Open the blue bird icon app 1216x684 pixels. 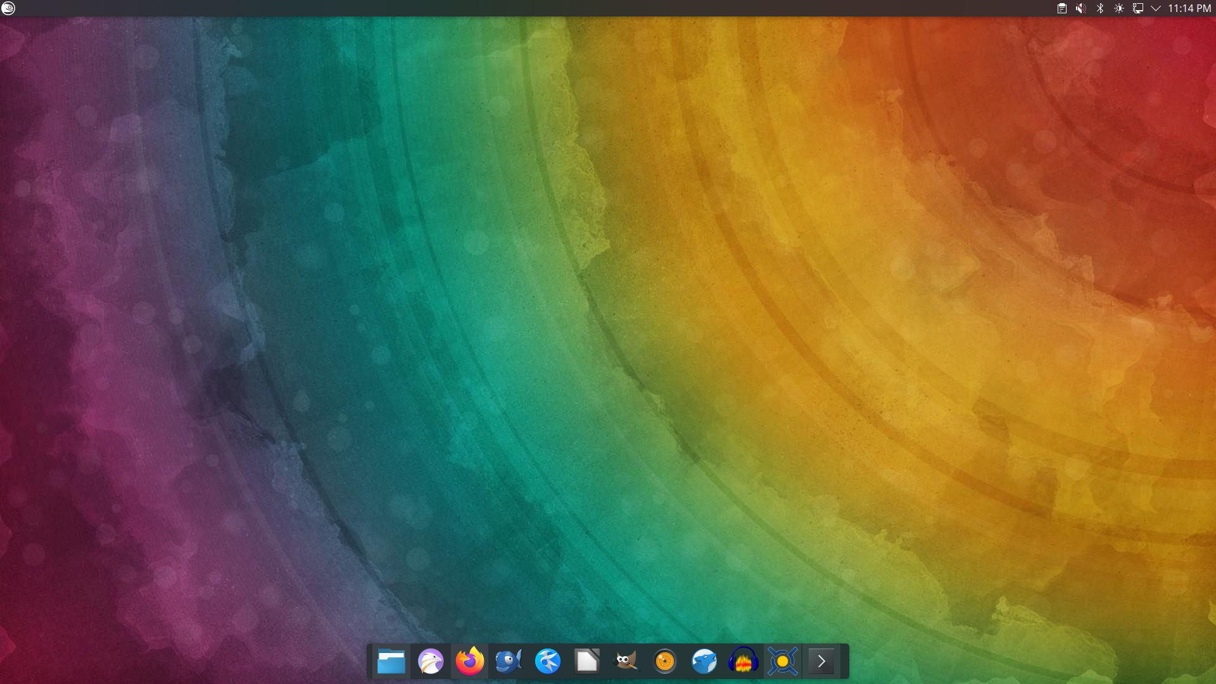coord(548,662)
